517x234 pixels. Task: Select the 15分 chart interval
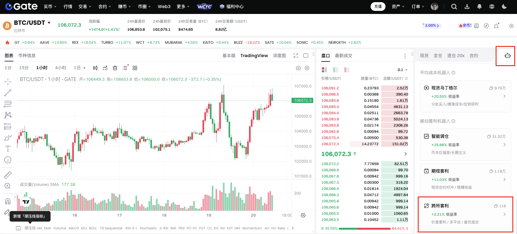[x=24, y=68]
